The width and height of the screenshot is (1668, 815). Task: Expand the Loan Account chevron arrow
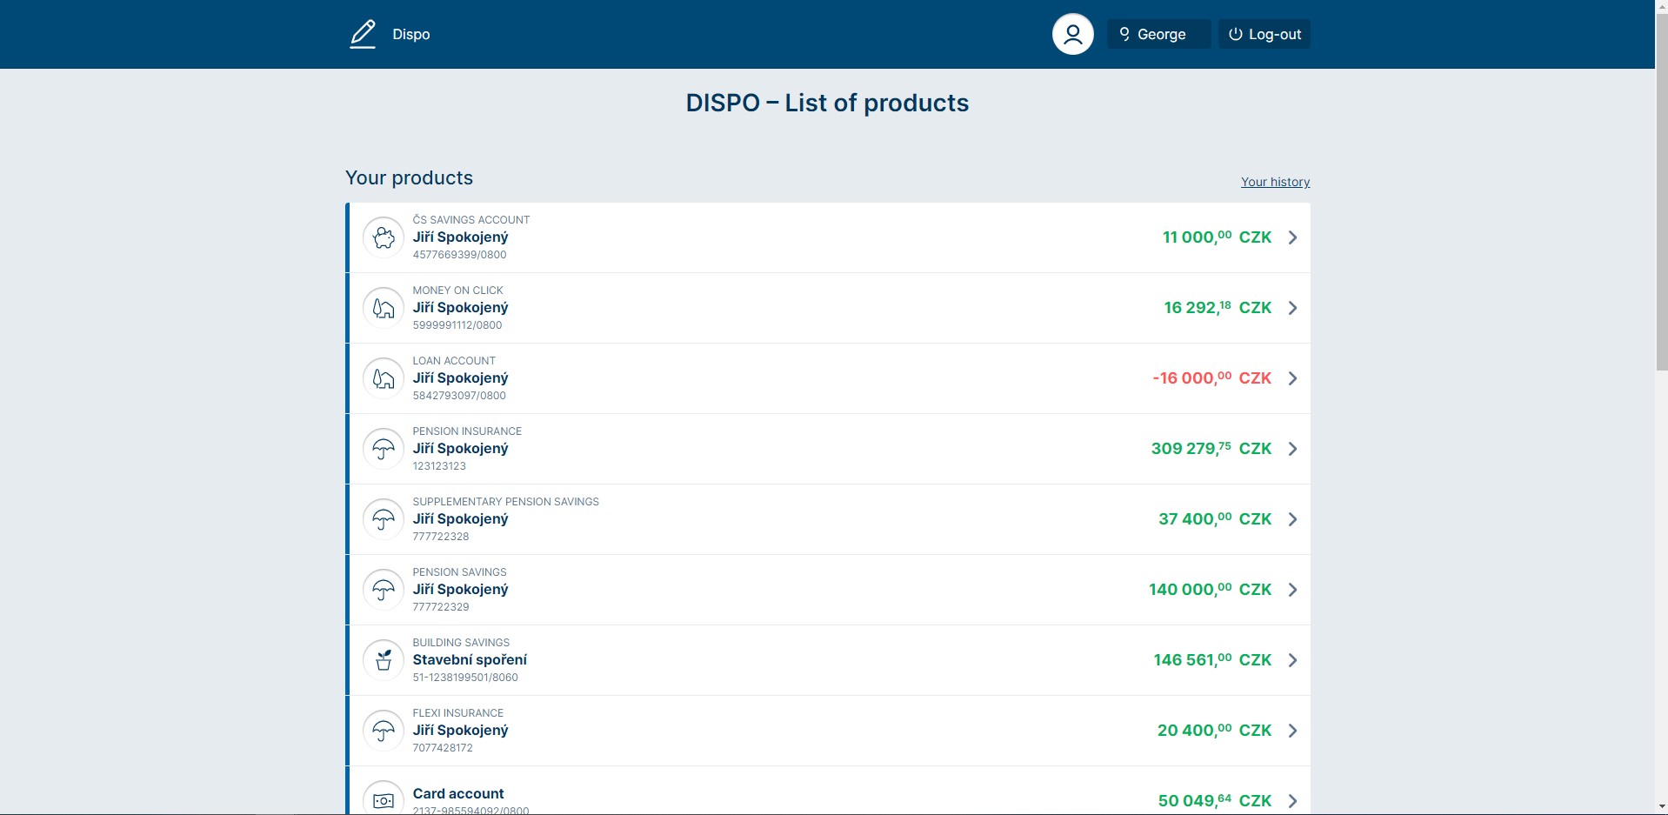1292,378
